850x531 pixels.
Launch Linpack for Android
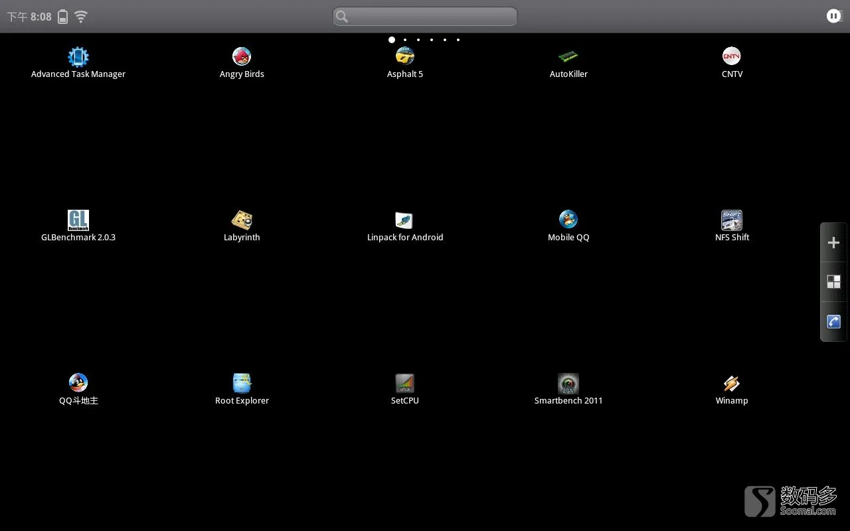405,226
